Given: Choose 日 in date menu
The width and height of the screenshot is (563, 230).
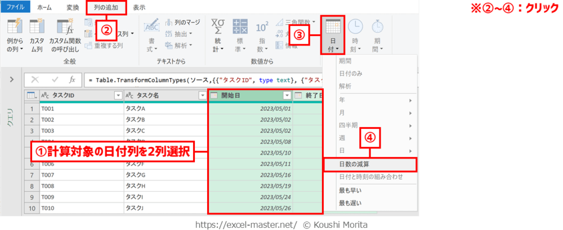Looking at the screenshot, I should pyautogui.click(x=376, y=150).
